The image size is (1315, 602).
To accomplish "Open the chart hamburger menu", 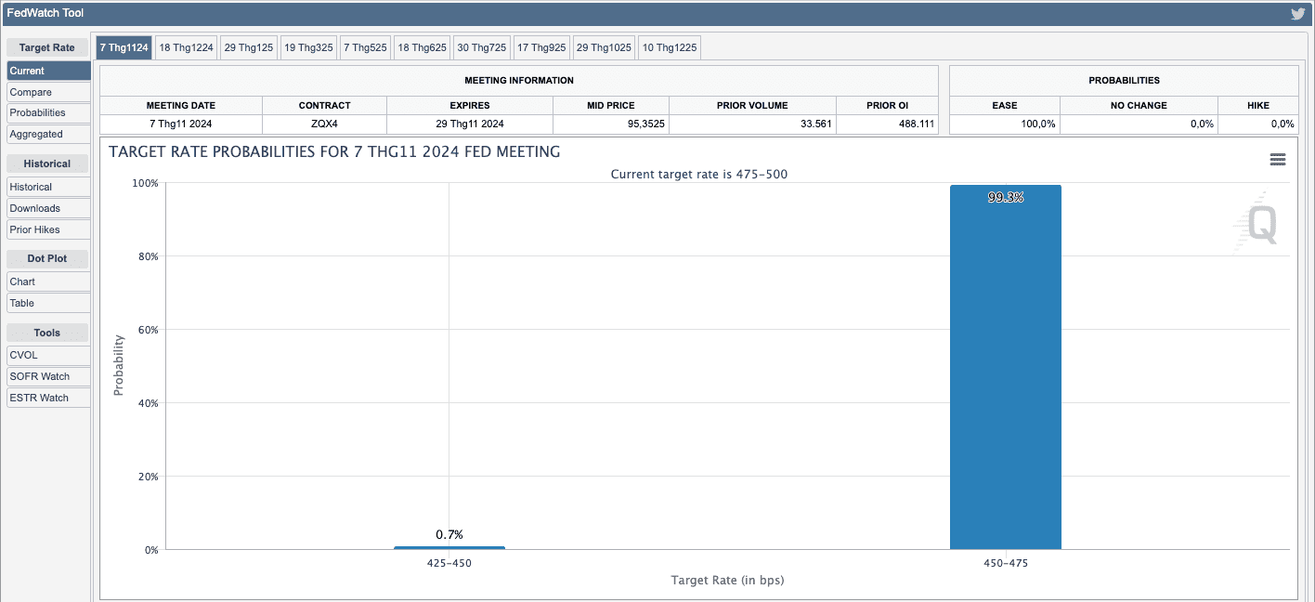I will (1277, 160).
